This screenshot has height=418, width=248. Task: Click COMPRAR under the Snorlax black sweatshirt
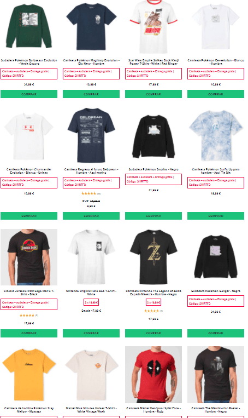click(x=153, y=216)
